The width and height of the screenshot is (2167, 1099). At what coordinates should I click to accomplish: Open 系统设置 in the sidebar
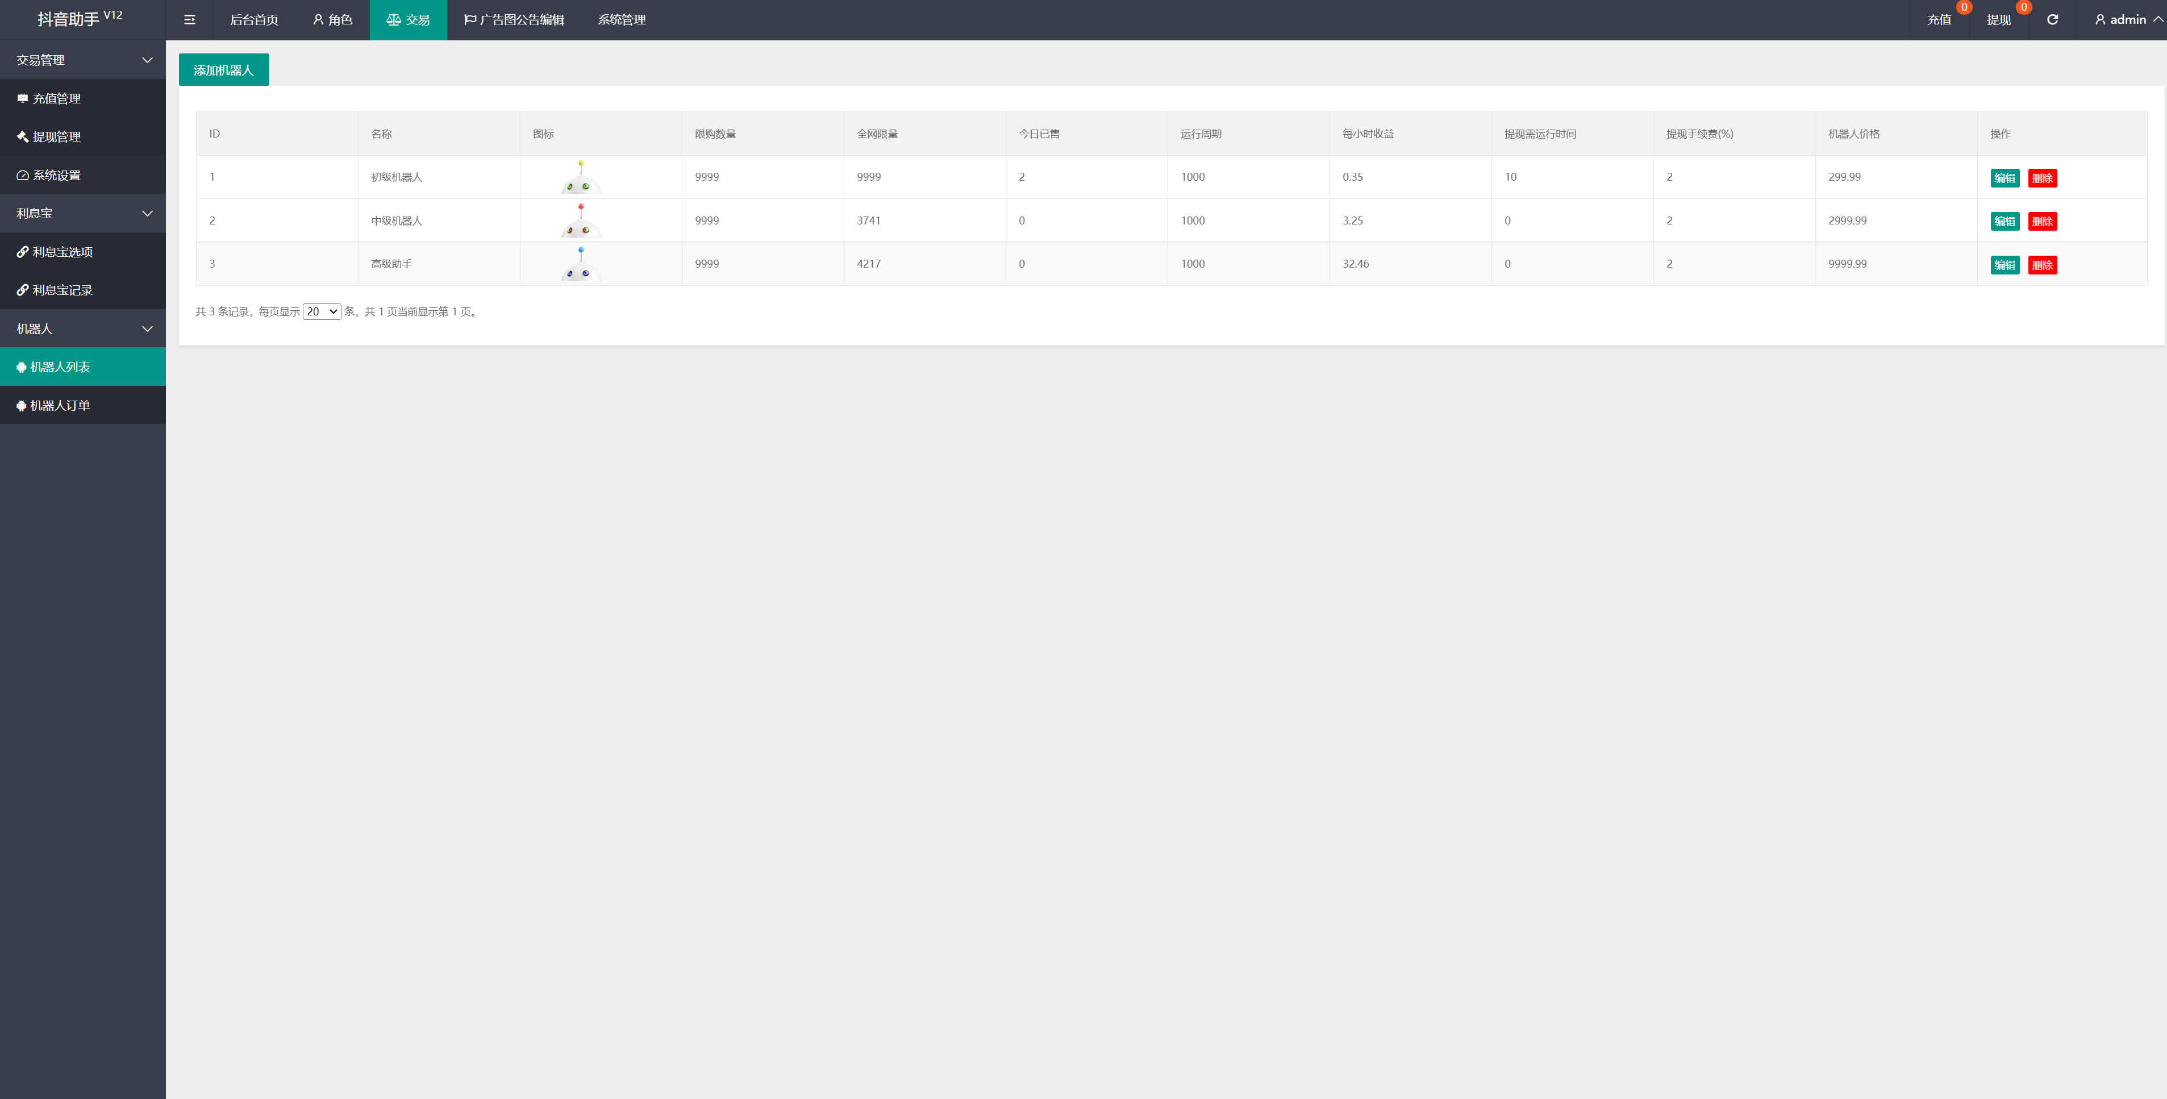[56, 175]
